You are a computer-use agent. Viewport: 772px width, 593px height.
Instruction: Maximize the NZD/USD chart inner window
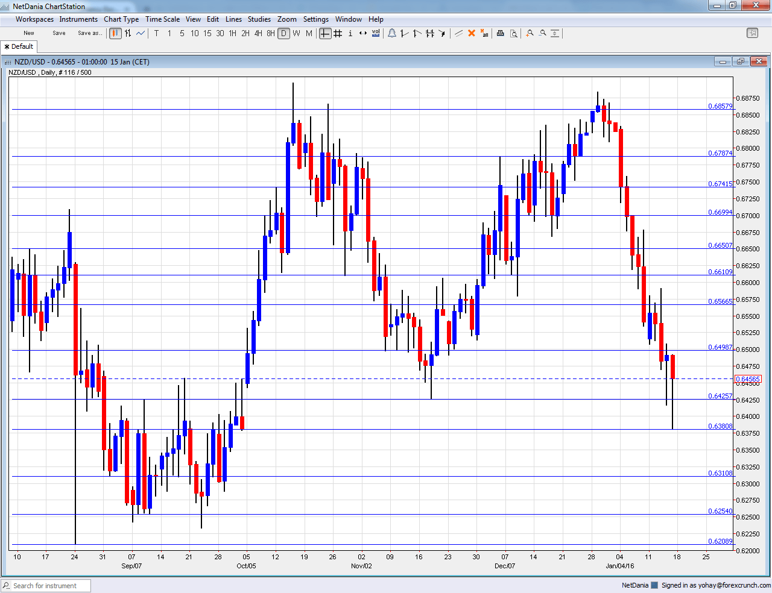[741, 61]
